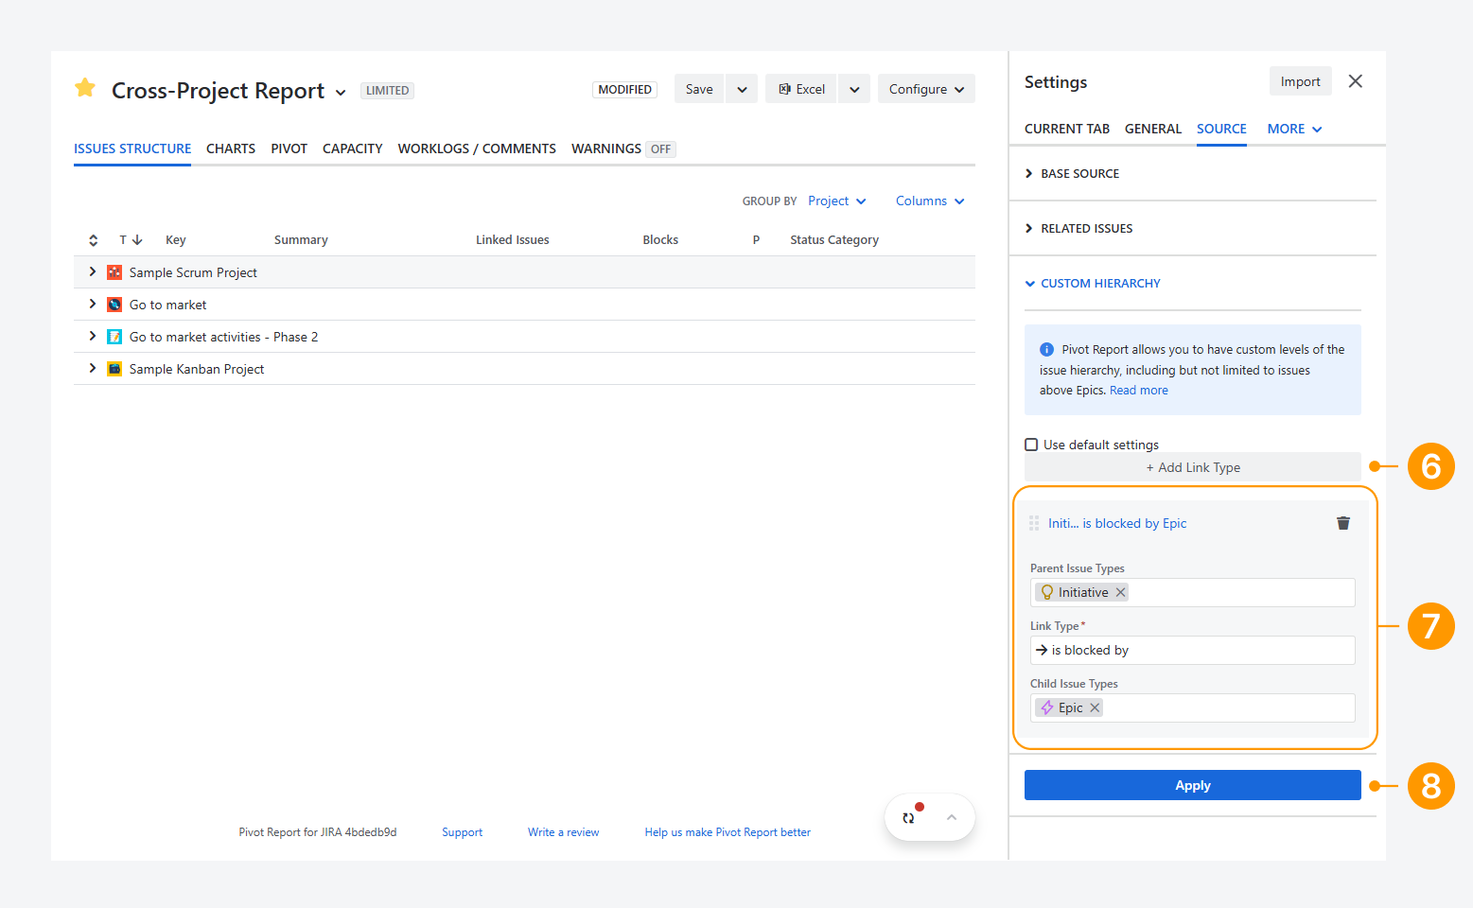Screen dimensions: 1473x908
Task: Export the report with the Excel button
Action: 801,89
